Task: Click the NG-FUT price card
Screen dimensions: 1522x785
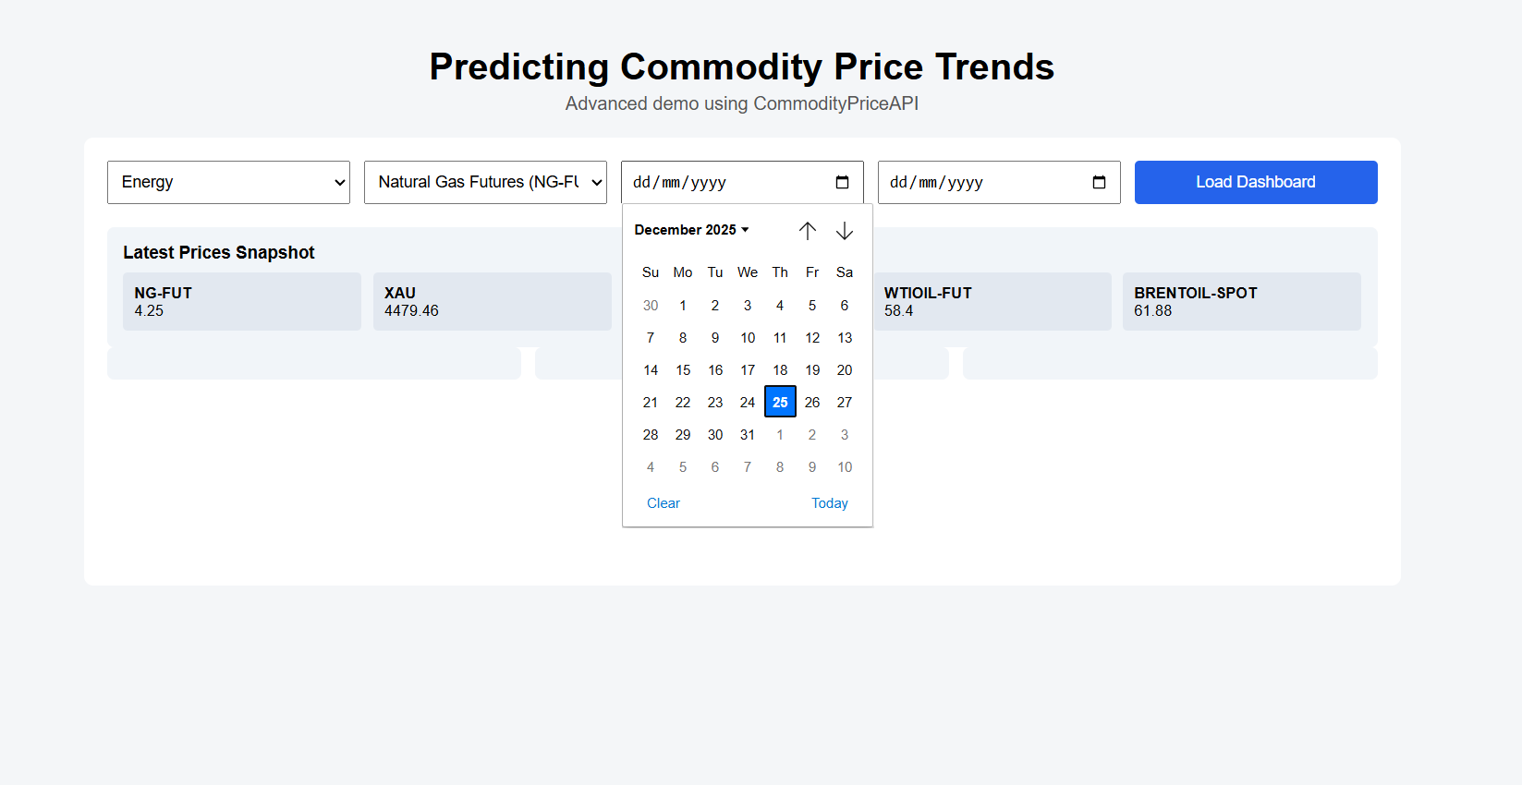Action: click(242, 301)
